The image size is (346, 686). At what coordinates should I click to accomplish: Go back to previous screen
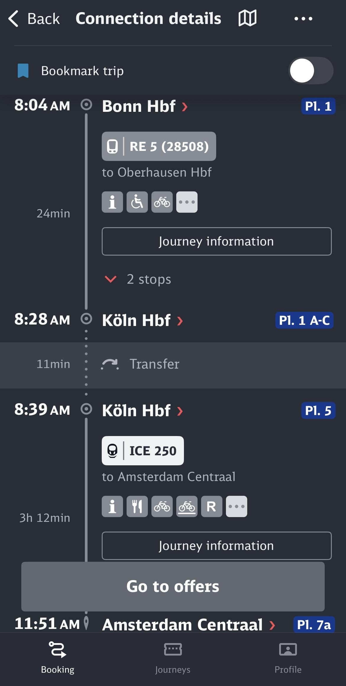34,19
